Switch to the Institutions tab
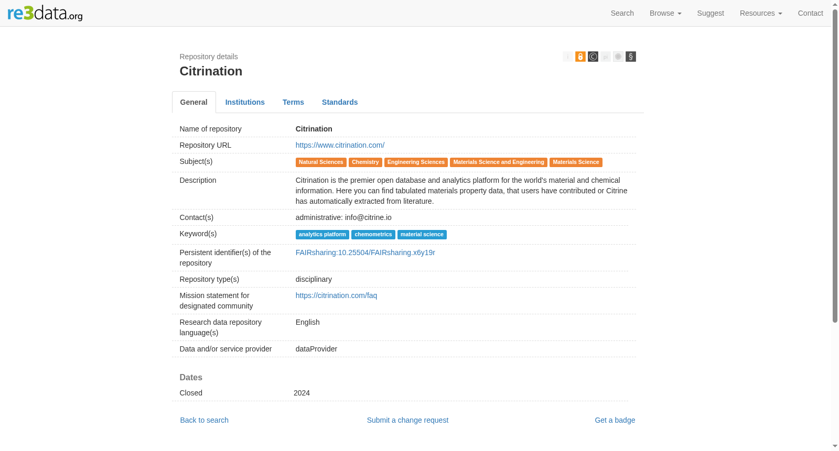The image size is (839, 451). click(245, 102)
